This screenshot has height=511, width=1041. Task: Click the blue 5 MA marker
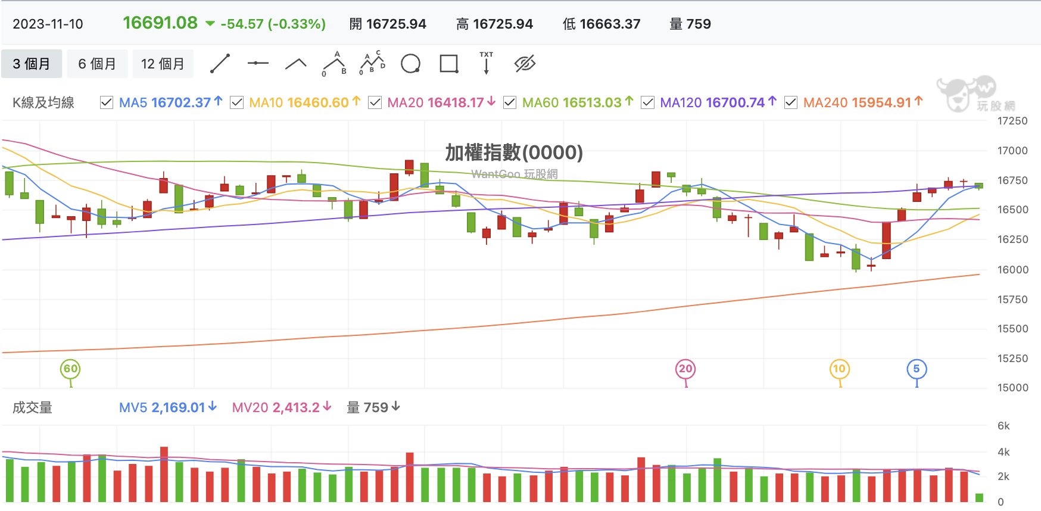click(x=917, y=369)
